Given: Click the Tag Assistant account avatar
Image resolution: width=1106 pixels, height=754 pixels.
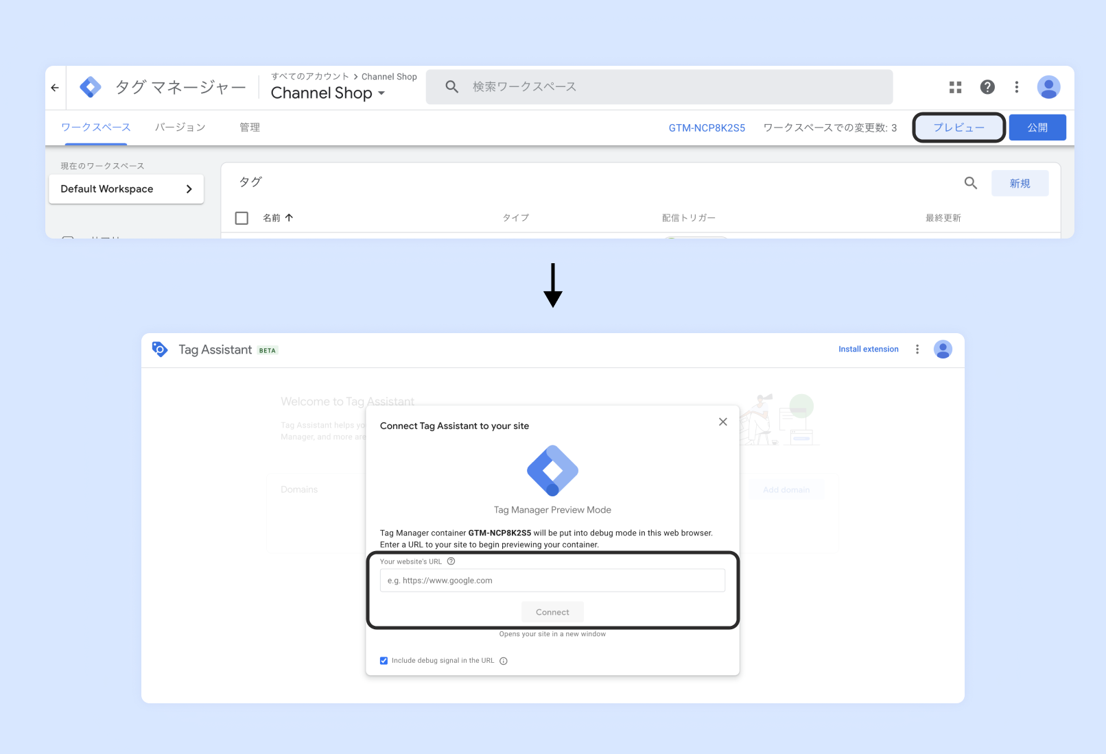Looking at the screenshot, I should [x=943, y=350].
